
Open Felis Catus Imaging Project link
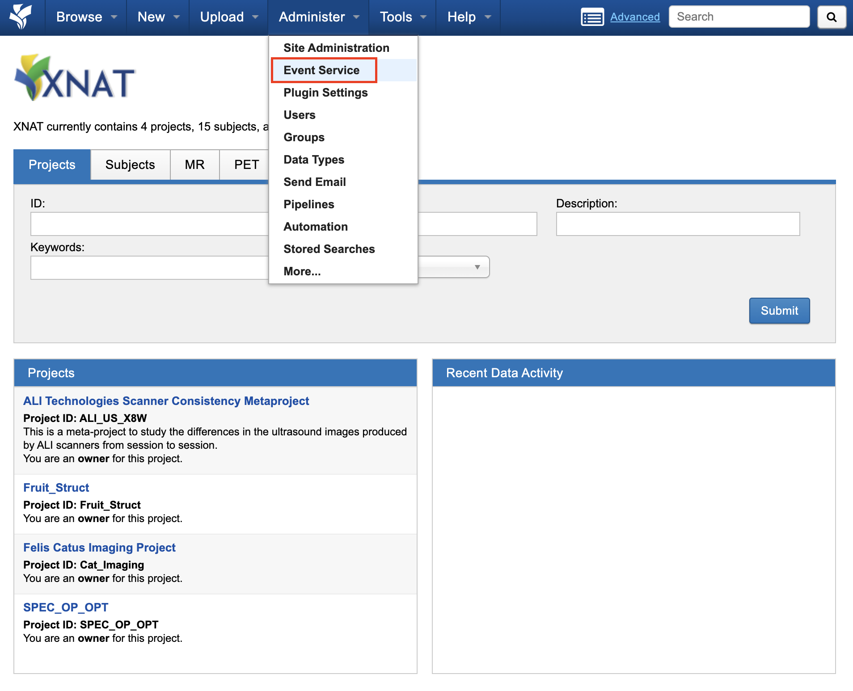coord(99,548)
